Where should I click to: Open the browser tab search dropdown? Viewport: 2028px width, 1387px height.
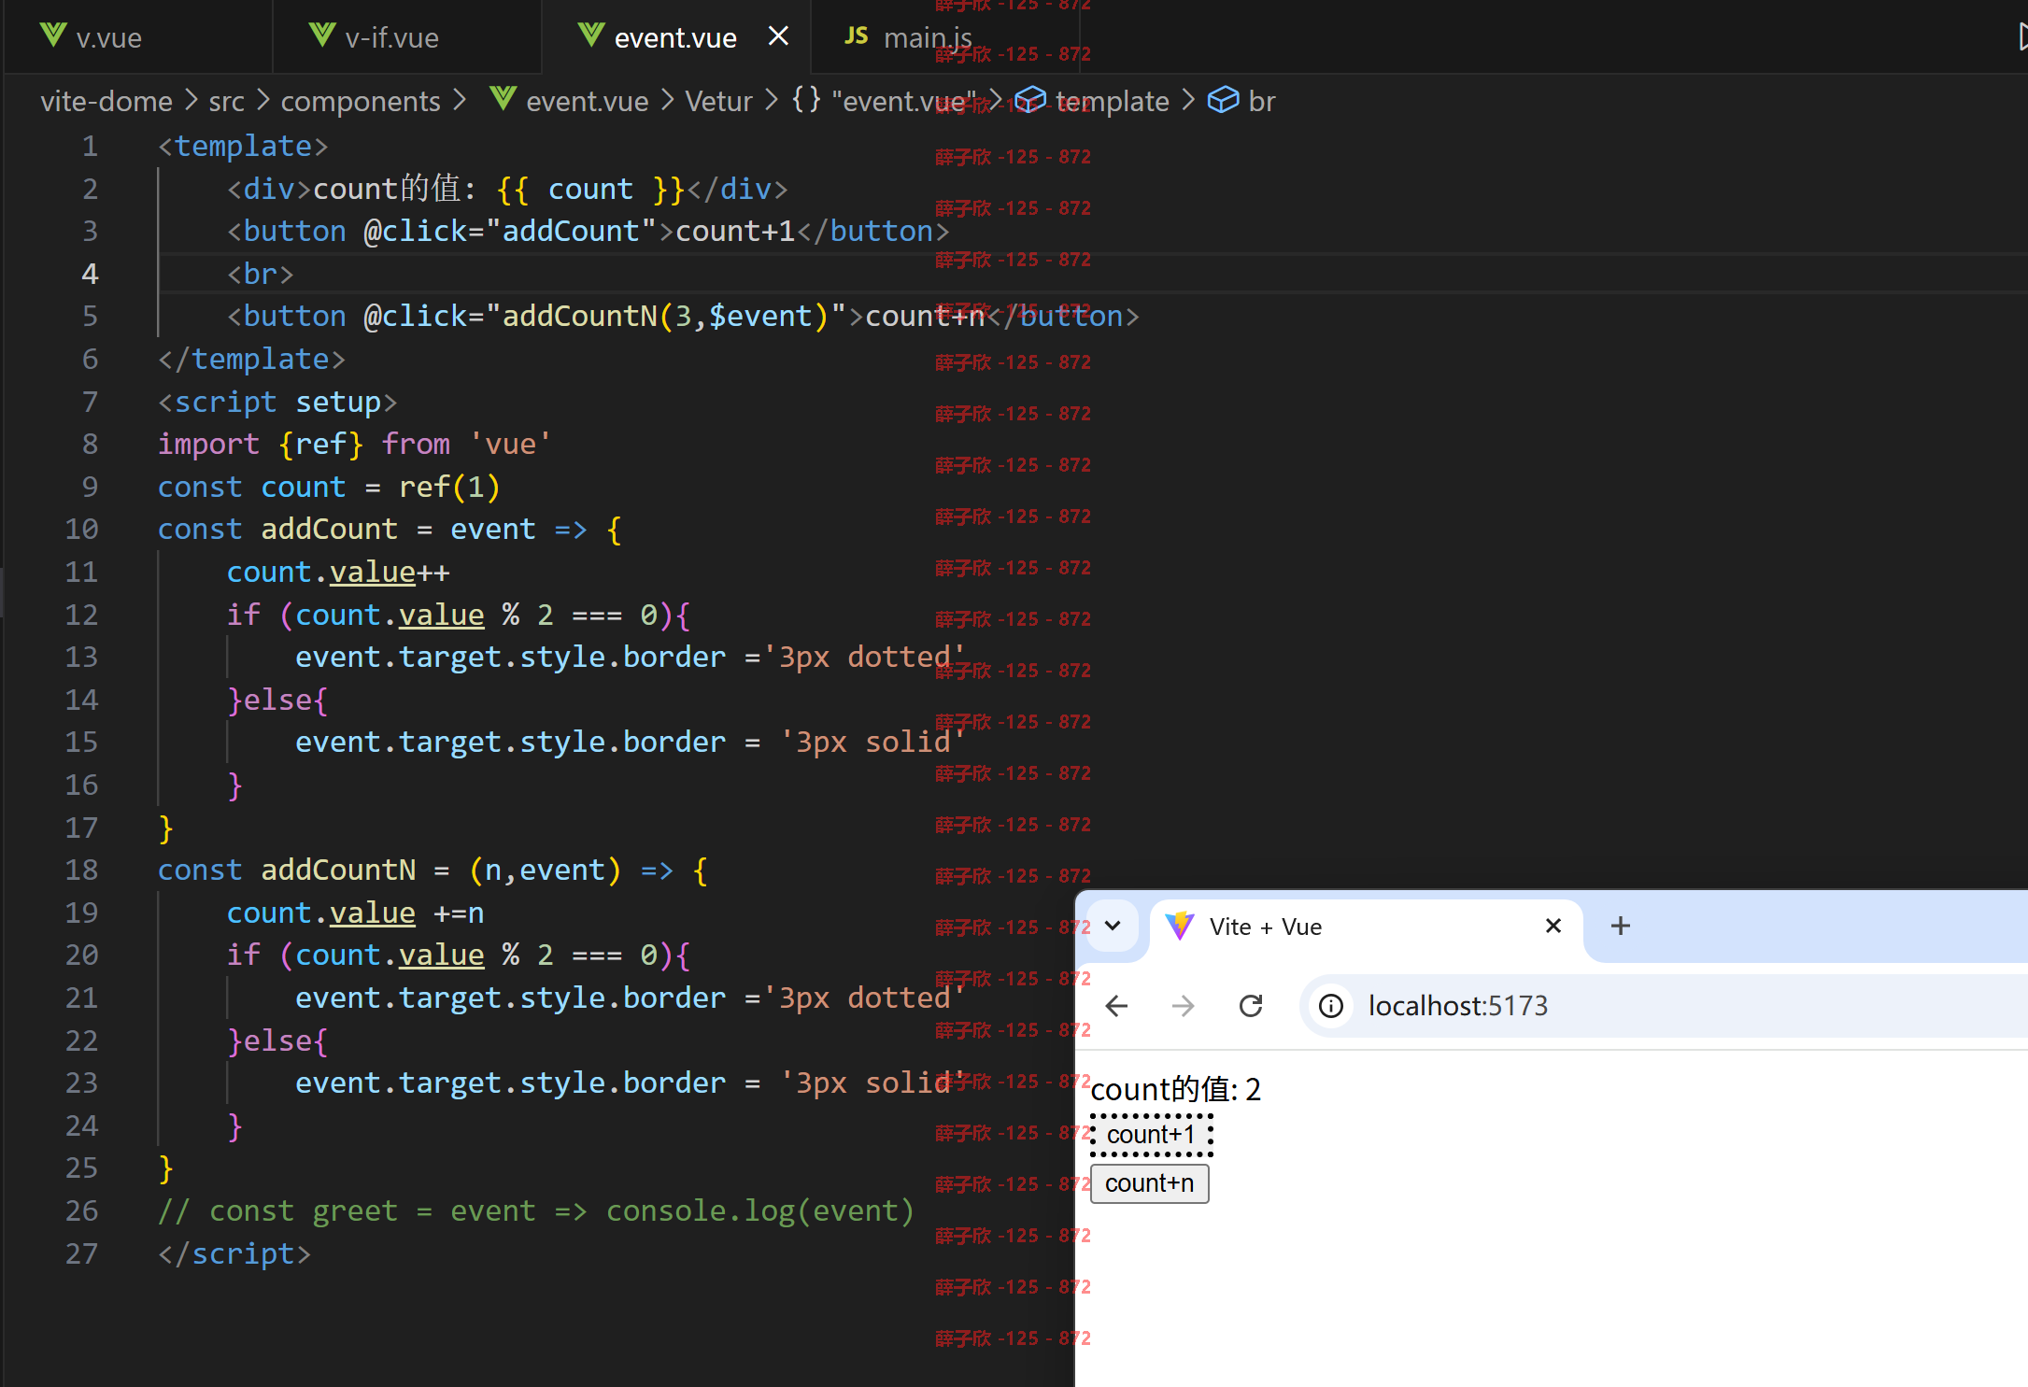[1113, 926]
